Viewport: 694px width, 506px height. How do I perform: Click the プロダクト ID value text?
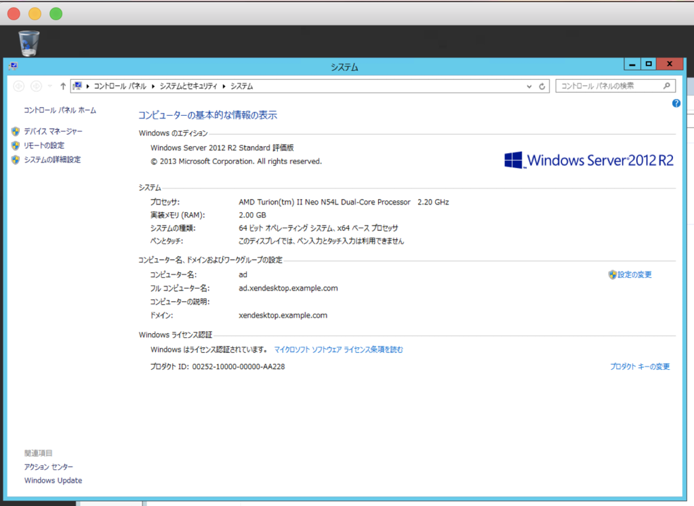click(x=239, y=366)
